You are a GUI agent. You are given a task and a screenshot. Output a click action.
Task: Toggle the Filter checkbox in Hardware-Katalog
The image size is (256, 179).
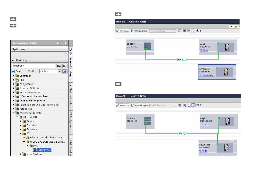pos(13,71)
